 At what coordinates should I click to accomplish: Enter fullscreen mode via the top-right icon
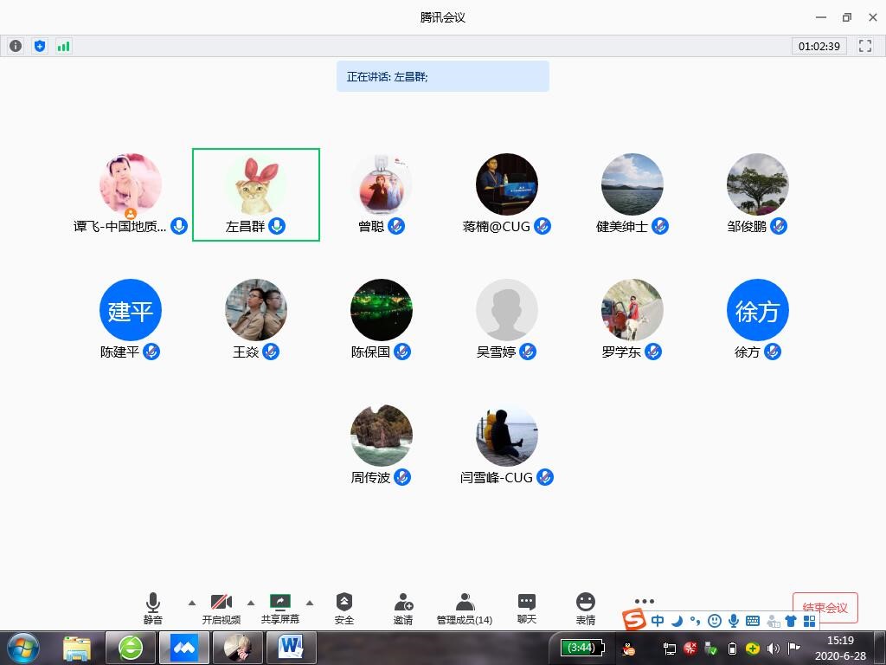(x=865, y=46)
